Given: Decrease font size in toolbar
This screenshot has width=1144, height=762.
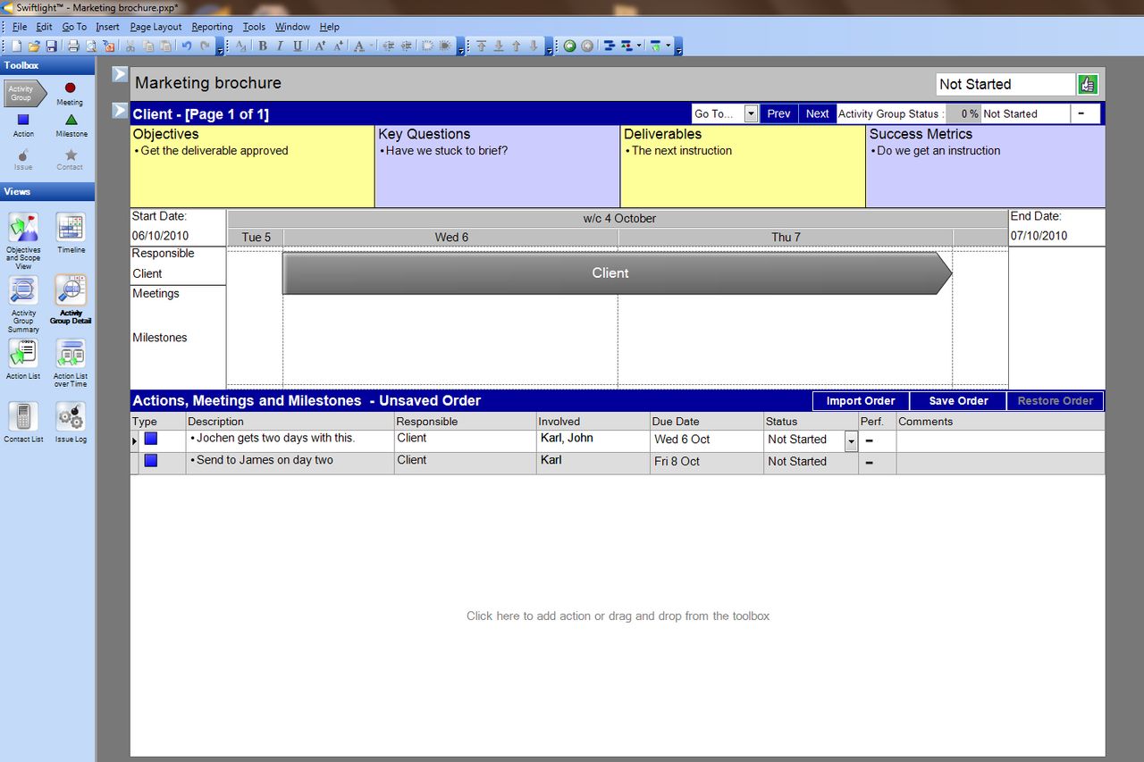Looking at the screenshot, I should tap(338, 46).
